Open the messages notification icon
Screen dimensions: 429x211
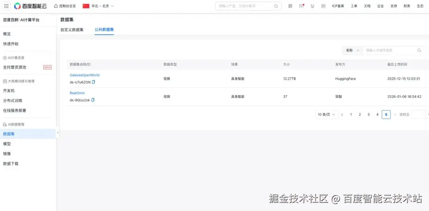coord(301,6)
